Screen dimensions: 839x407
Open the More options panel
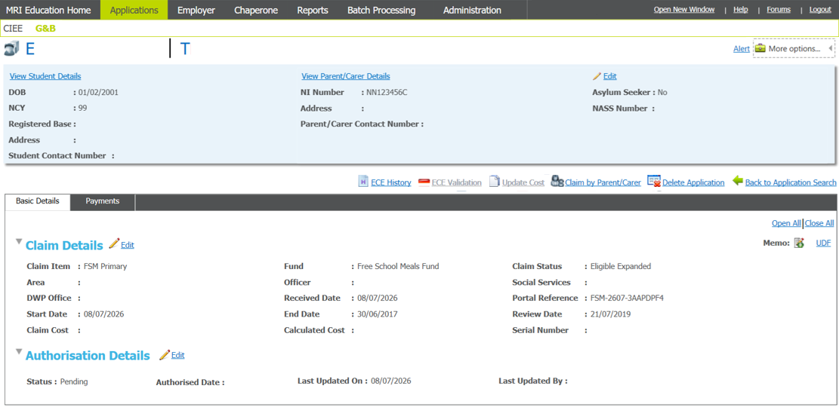tap(794, 48)
